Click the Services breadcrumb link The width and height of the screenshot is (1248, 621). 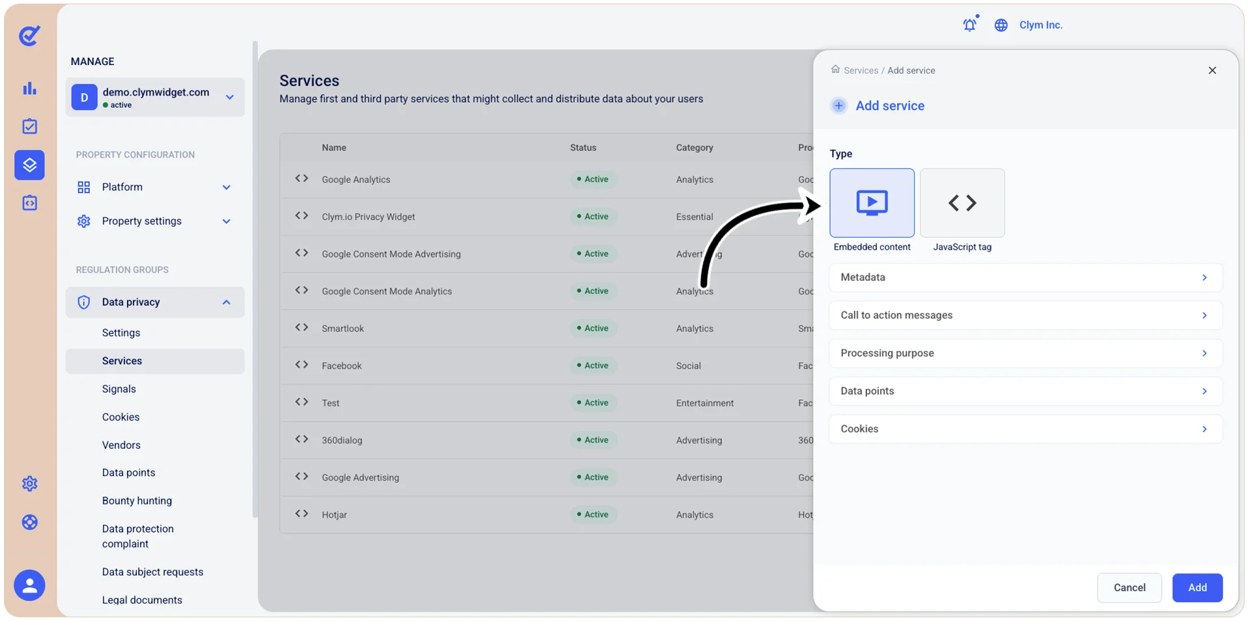point(861,70)
